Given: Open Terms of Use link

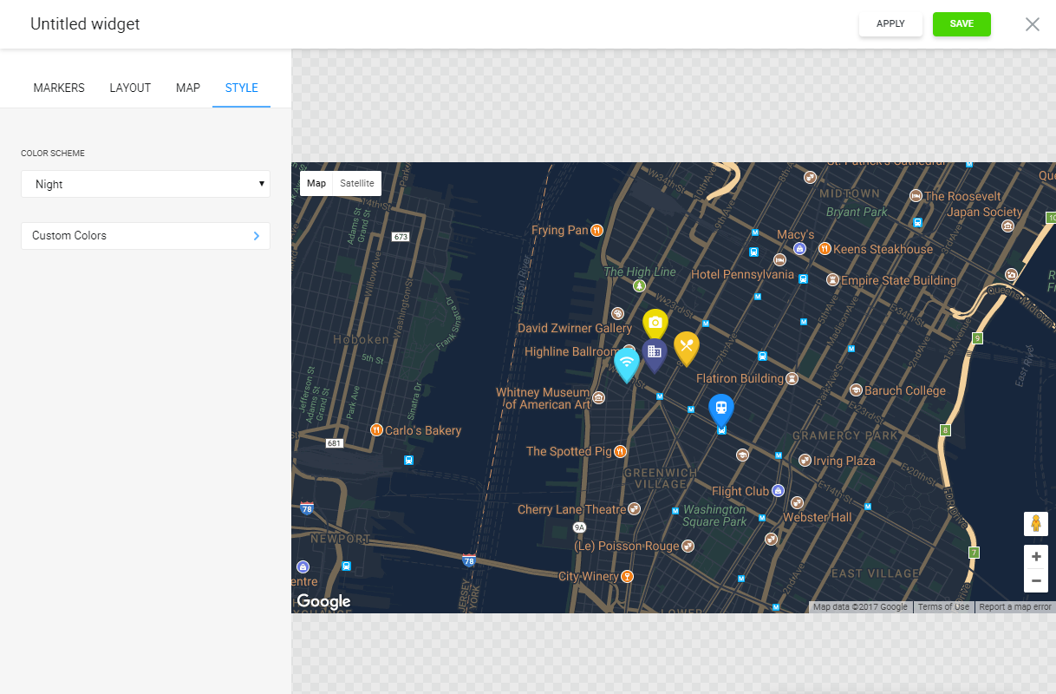Looking at the screenshot, I should tap(943, 607).
